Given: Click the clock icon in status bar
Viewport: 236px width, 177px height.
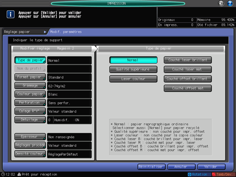Looking at the screenshot, I should [x=3, y=174].
